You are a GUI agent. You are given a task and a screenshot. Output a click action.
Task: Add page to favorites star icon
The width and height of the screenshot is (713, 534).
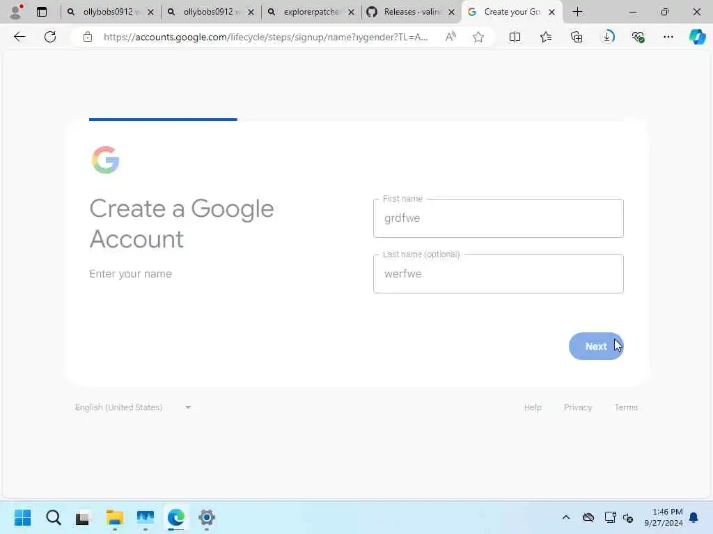pos(478,37)
